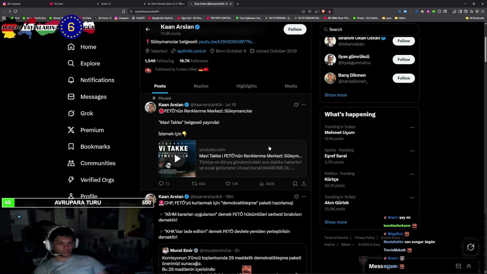
Task: Open the Brave main hamburger menu
Action: (x=482, y=11)
